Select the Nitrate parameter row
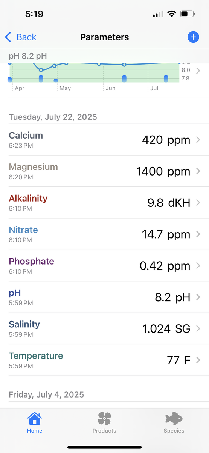Image resolution: width=209 pixels, height=453 pixels. pos(104,234)
